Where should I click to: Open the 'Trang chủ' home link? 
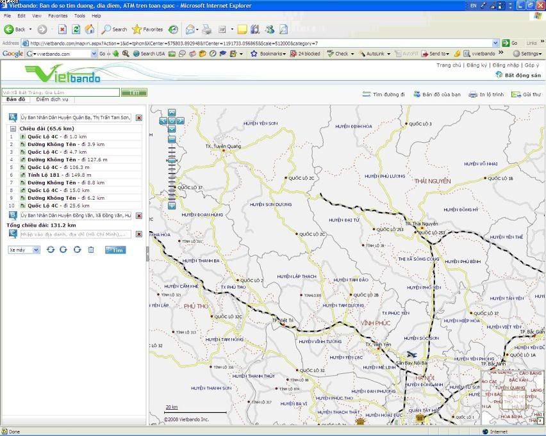pyautogui.click(x=449, y=65)
